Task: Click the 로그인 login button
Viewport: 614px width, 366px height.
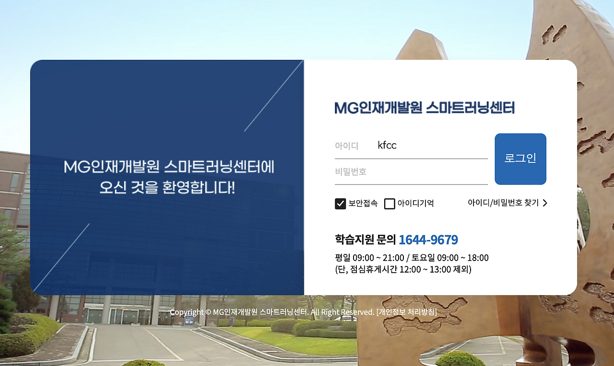Action: (520, 159)
